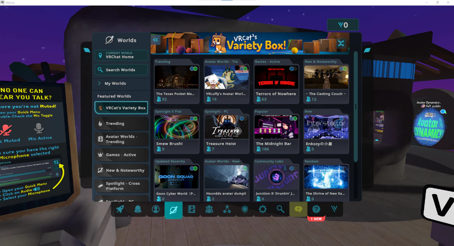The image size is (454, 246).
Task: Open the Profile icon in menu bar
Action: coord(155,209)
